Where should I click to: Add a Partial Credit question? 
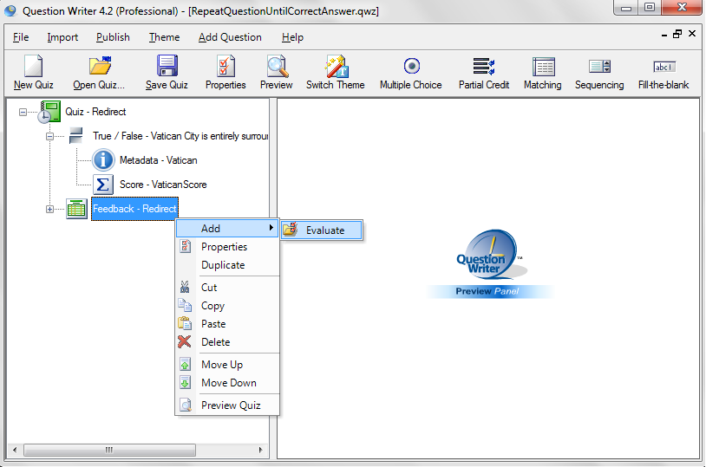pos(484,66)
